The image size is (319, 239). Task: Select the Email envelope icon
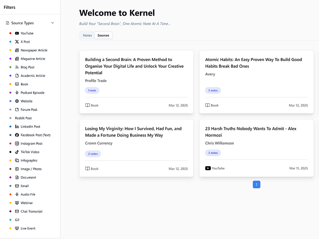pos(17,186)
